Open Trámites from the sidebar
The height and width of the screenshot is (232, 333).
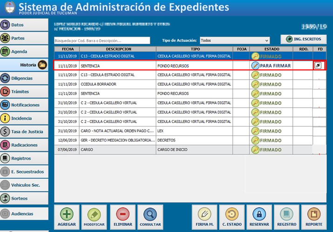[x=24, y=92]
